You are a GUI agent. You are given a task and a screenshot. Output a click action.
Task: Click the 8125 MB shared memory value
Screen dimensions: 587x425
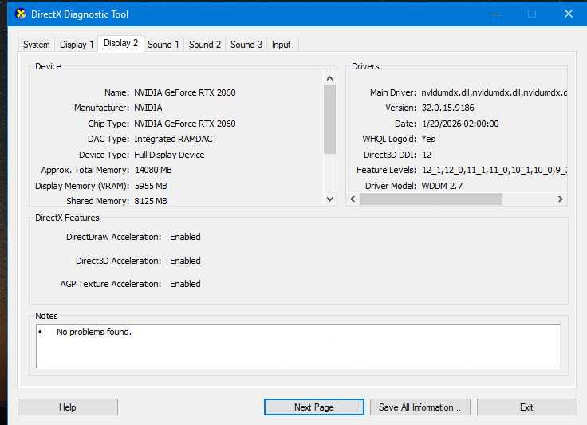pos(151,201)
